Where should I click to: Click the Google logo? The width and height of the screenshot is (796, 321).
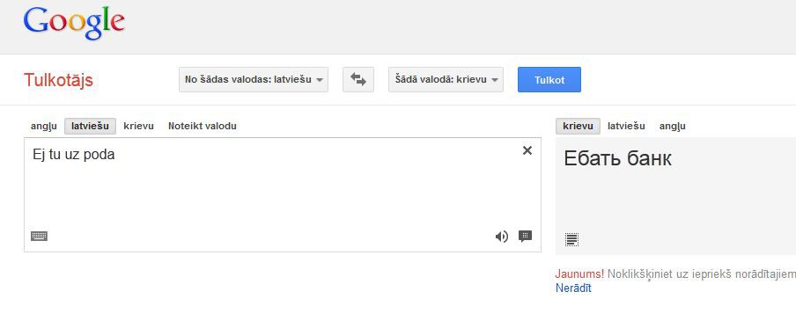pos(74,24)
